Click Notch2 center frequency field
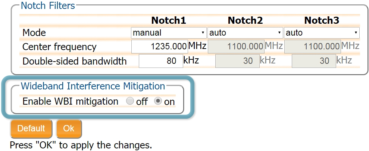Viewport: 369px width, 151px height. (236, 47)
